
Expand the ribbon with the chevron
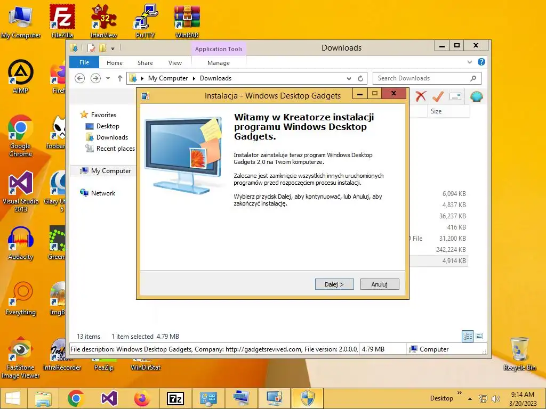[470, 62]
